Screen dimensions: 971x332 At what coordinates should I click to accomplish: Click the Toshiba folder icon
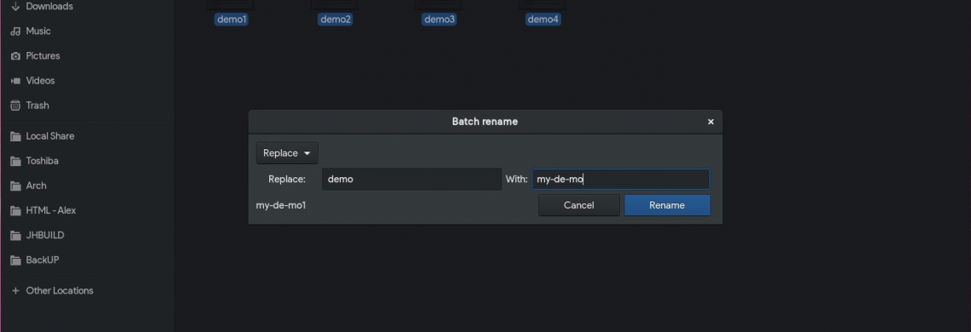tap(15, 161)
